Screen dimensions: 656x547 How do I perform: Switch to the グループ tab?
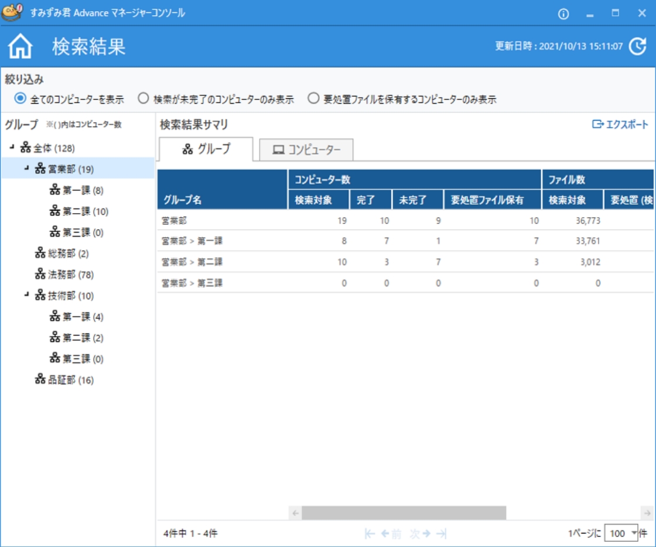(x=206, y=149)
